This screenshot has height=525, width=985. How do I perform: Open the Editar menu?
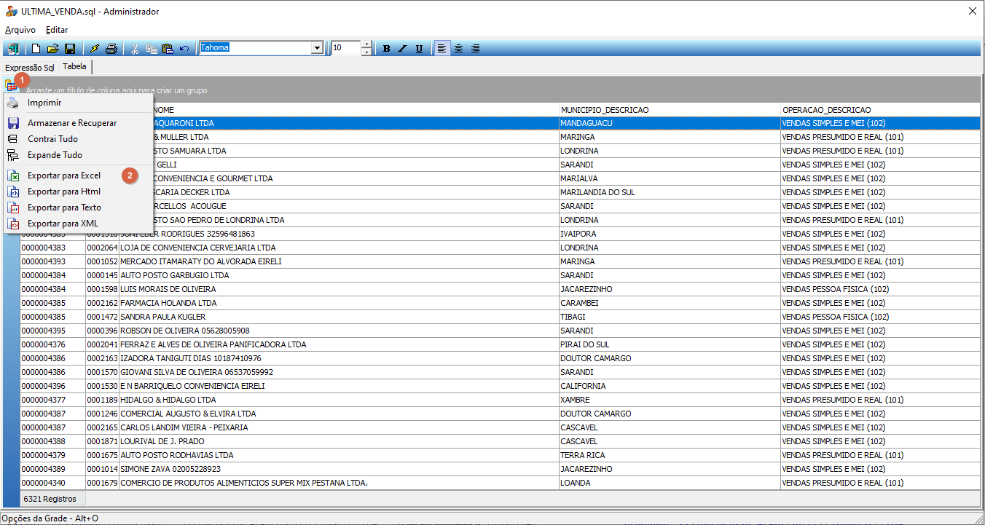pos(57,30)
